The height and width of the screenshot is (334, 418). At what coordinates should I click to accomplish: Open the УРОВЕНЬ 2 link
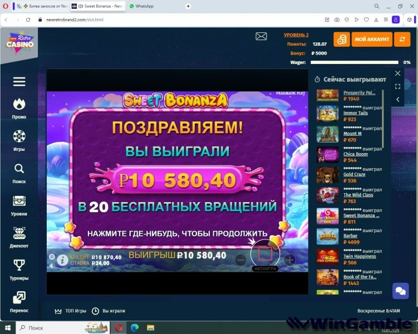(296, 35)
